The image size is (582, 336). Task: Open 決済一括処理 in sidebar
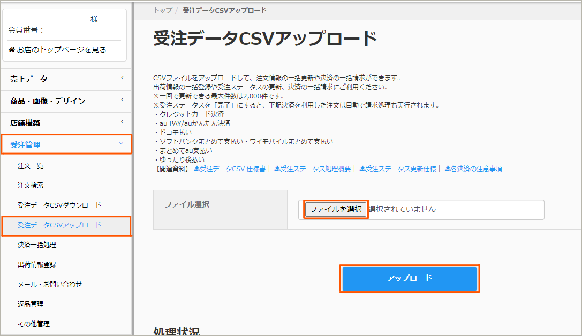click(x=37, y=245)
